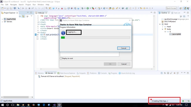
Task: Switch to Java EE perspective icon
Action: (x=185, y=8)
